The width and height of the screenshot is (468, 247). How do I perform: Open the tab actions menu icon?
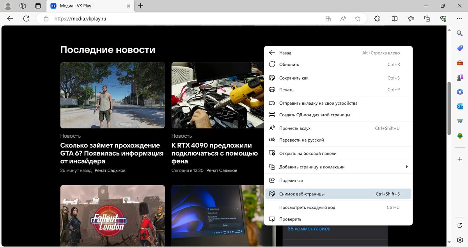click(38, 6)
